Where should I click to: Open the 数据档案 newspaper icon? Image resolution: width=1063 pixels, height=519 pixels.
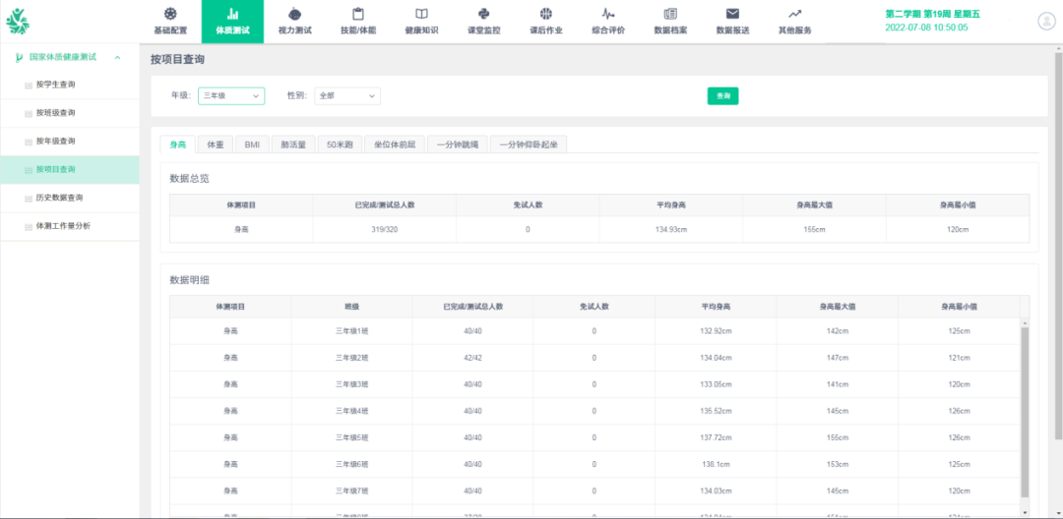pyautogui.click(x=670, y=14)
